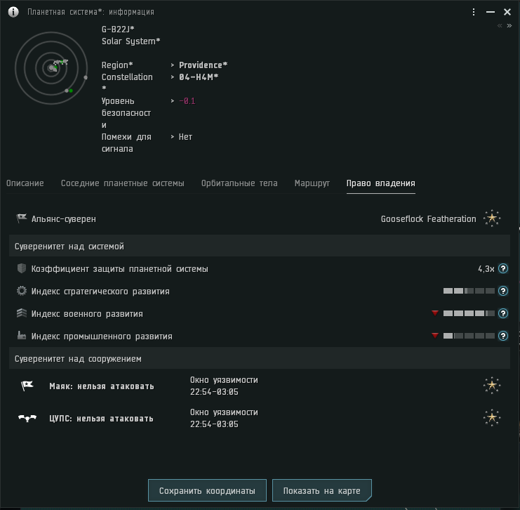The image size is (520, 510).
Task: Open help for Индекс стратегического развития
Action: 503,291
